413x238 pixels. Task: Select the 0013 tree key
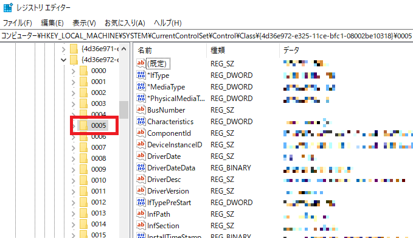tap(99, 213)
